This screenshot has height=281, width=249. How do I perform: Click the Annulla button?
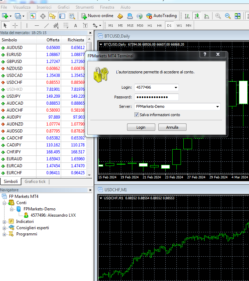[172, 127]
